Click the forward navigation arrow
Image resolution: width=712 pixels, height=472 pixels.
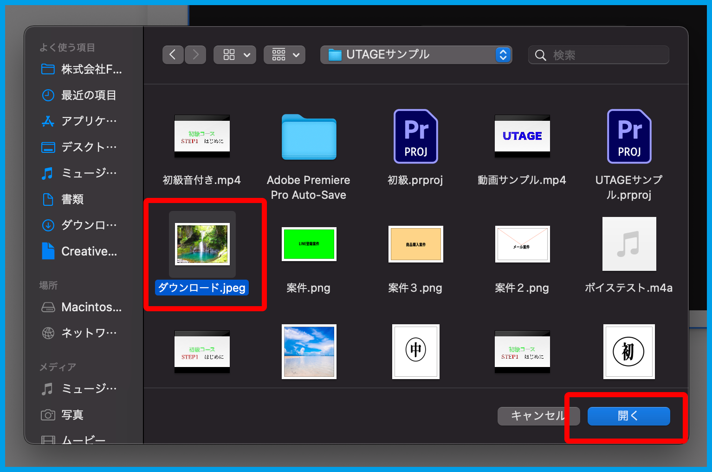(x=195, y=55)
